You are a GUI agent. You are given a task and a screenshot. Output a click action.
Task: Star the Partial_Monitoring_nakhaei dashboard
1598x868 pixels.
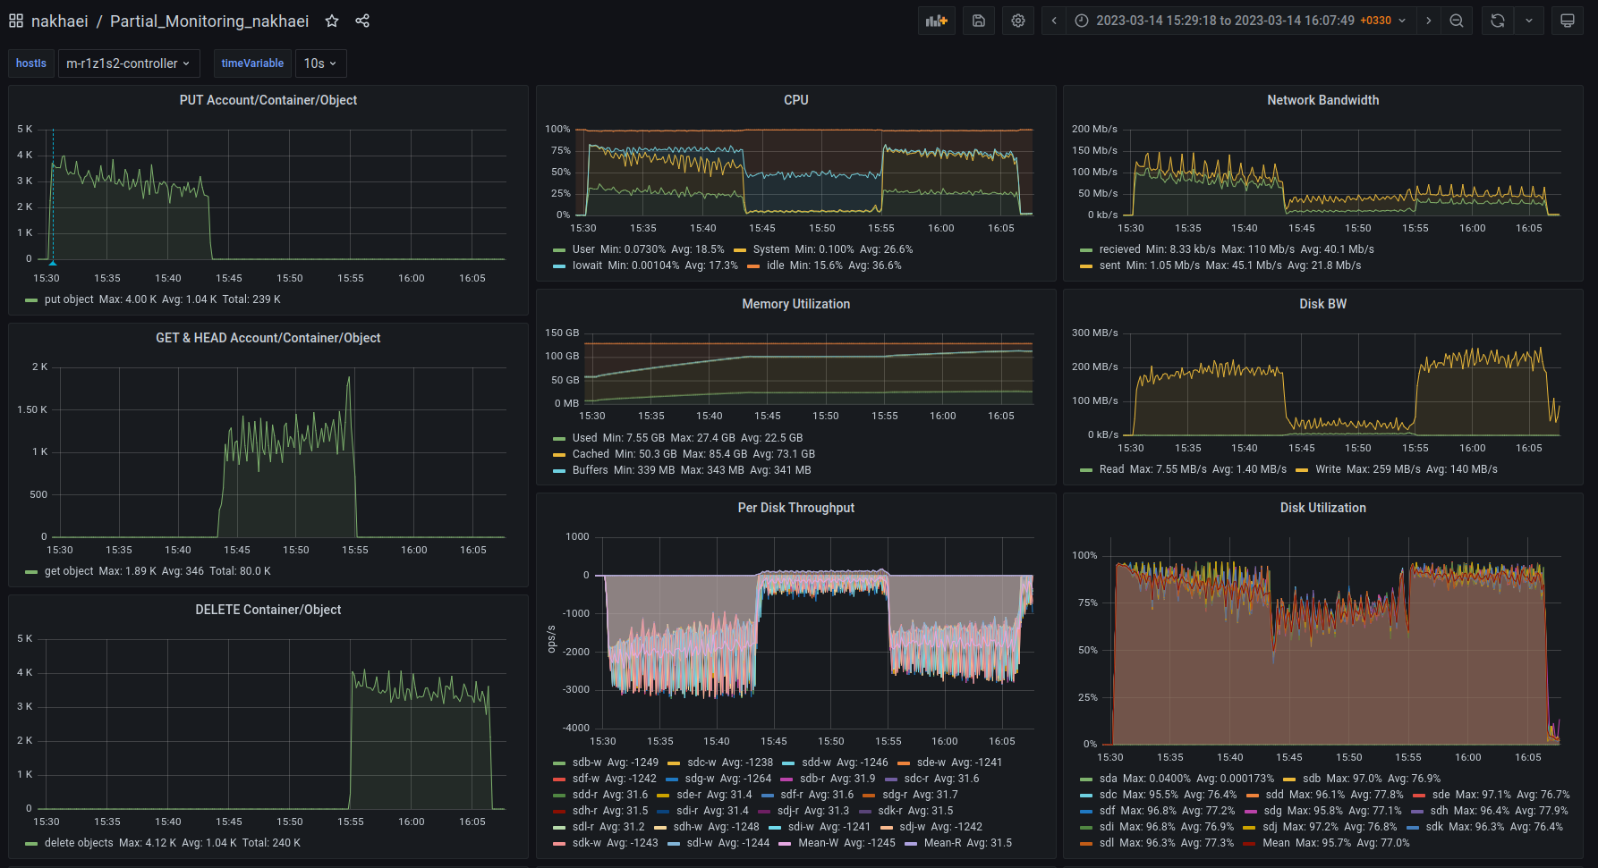click(x=332, y=21)
